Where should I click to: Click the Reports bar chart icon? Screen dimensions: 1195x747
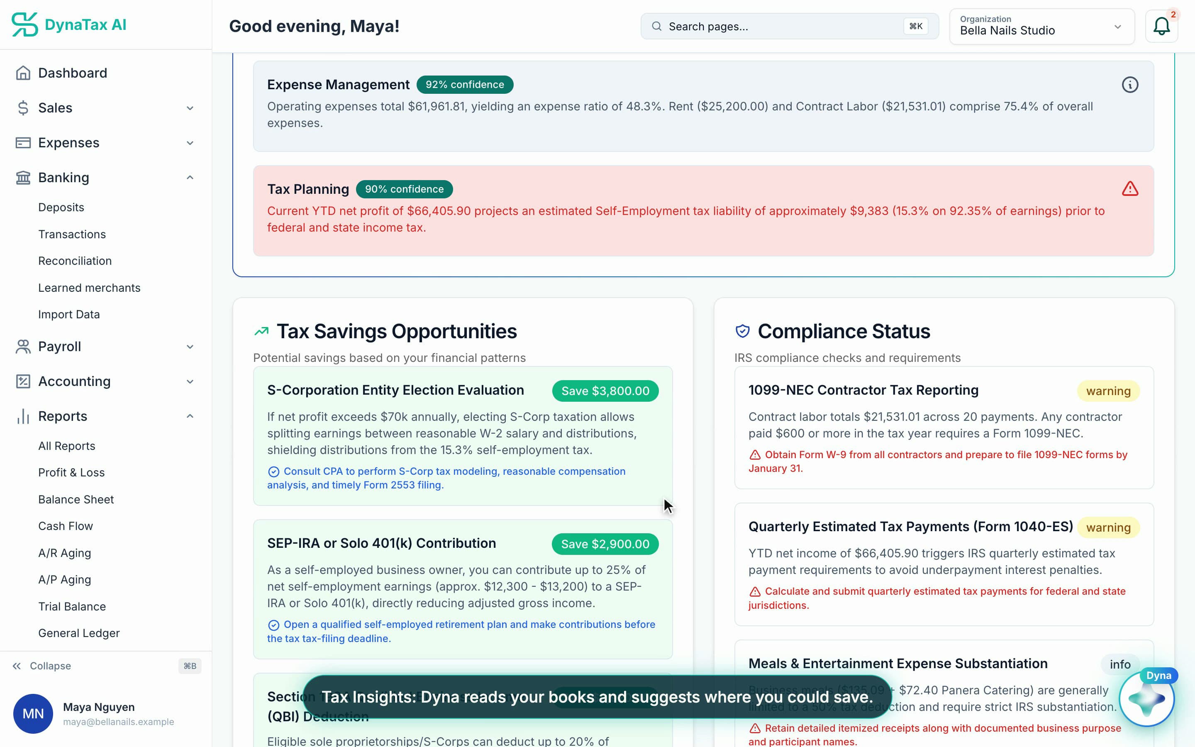coord(23,416)
